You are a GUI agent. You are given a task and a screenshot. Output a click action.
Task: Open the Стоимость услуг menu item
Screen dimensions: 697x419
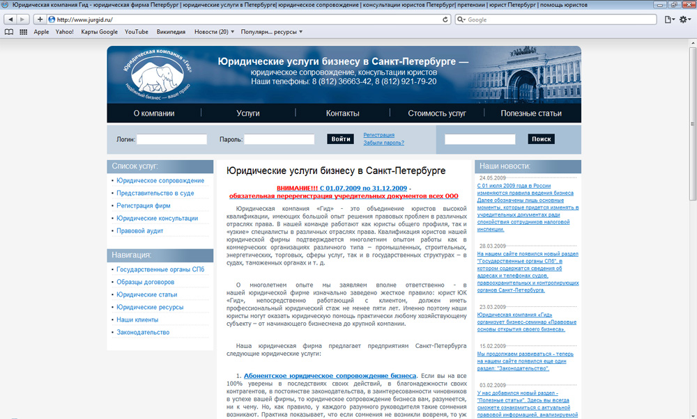(x=437, y=113)
